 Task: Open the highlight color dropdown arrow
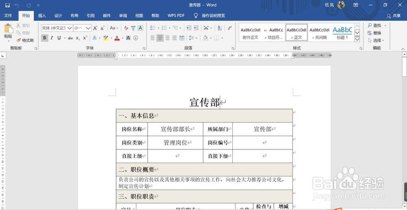click(111, 38)
